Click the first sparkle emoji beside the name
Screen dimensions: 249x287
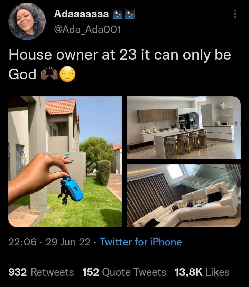[x=117, y=14]
